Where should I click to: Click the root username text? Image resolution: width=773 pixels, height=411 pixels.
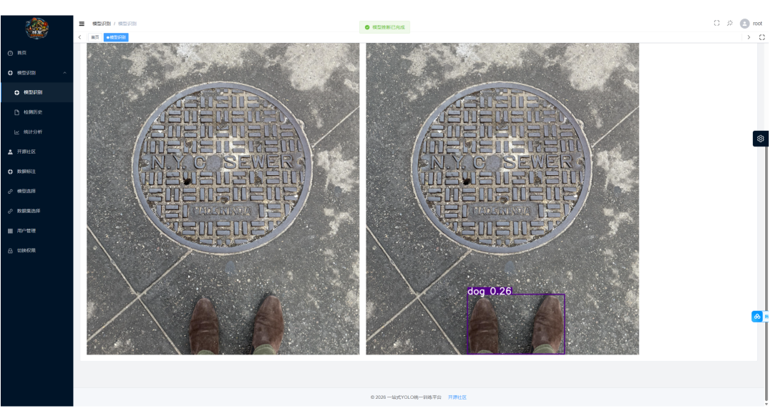click(x=757, y=24)
